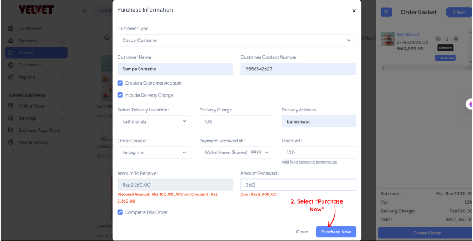Click the Amount Received input field
The width and height of the screenshot is (473, 241).
(x=298, y=185)
